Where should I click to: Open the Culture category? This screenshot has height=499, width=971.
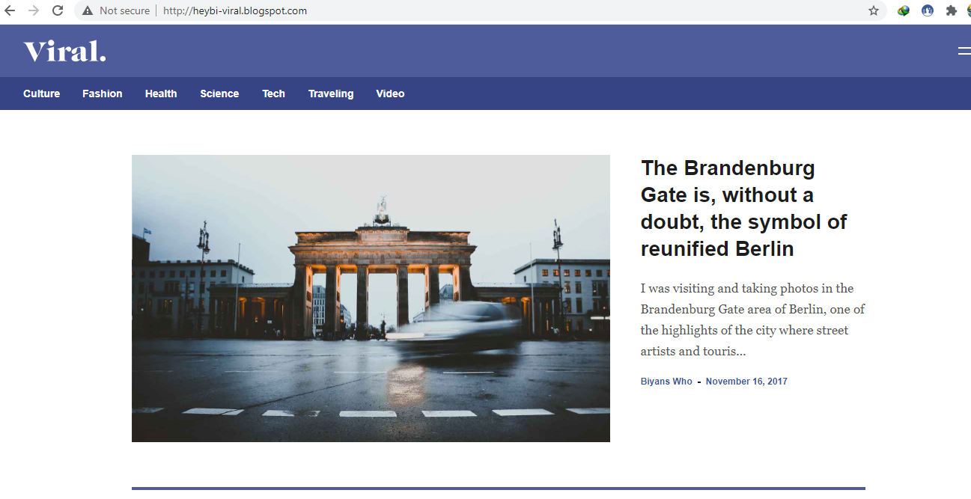click(42, 94)
